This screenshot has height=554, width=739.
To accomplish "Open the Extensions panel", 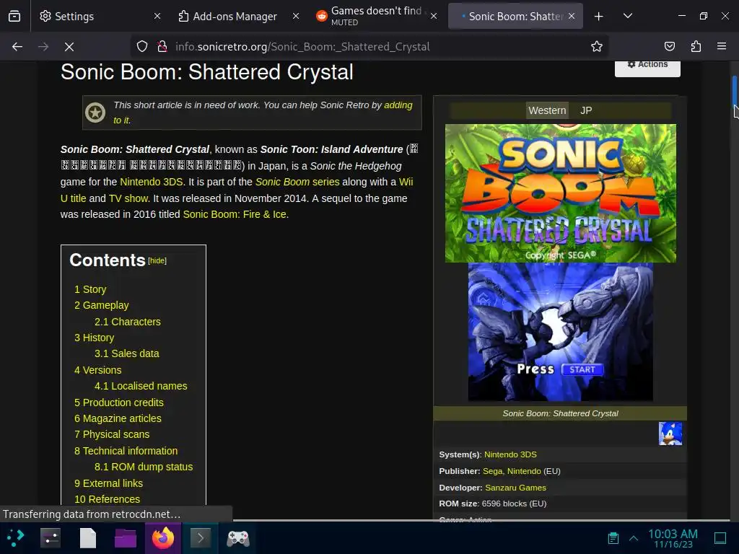I will [696, 47].
